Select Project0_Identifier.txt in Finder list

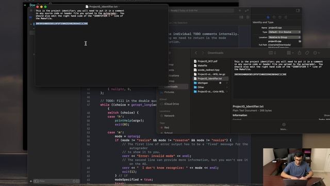tap(210, 79)
